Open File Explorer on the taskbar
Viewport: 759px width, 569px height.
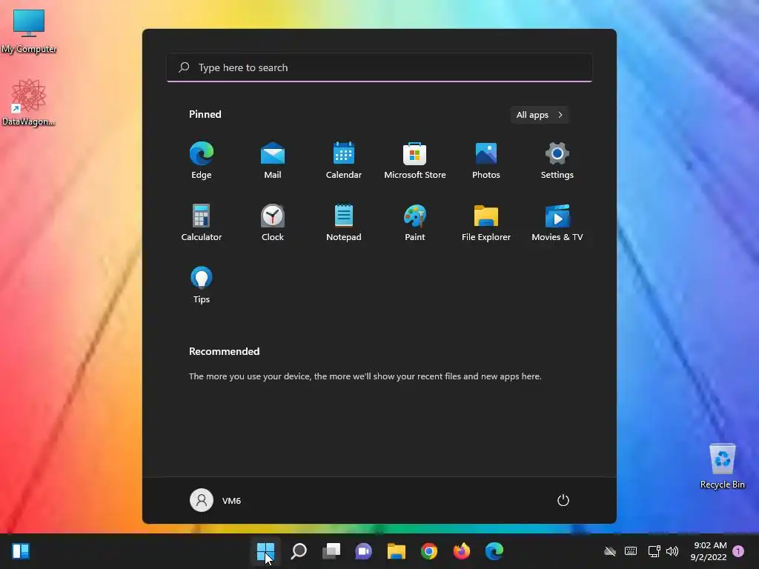coord(396,550)
